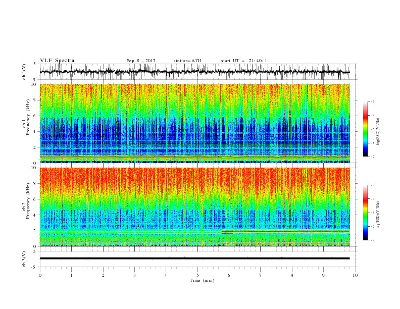Image resolution: width=400 pixels, height=309 pixels.
Task: Click time axis tick label "1"
Action: tap(72, 275)
